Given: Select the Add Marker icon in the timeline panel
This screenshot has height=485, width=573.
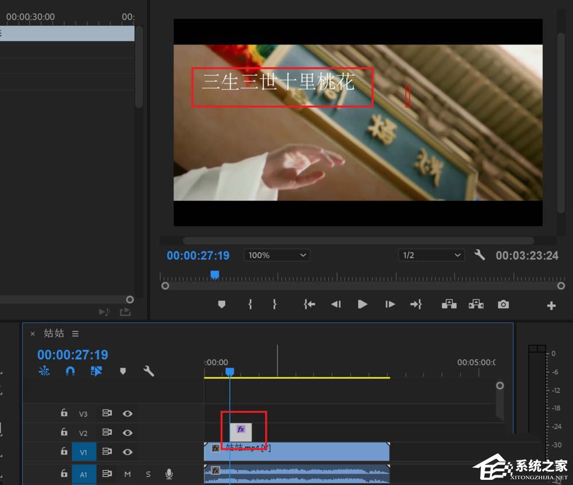Looking at the screenshot, I should pos(123,371).
